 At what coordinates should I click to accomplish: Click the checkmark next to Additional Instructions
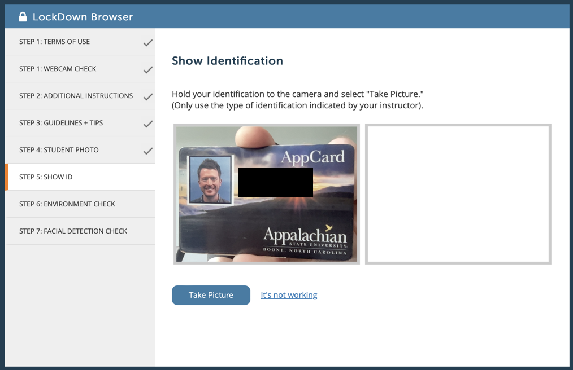click(148, 96)
